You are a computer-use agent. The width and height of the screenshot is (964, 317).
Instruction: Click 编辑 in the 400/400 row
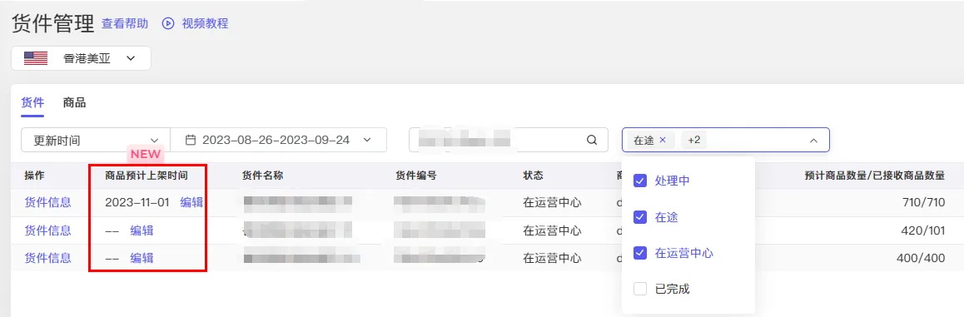pos(142,258)
